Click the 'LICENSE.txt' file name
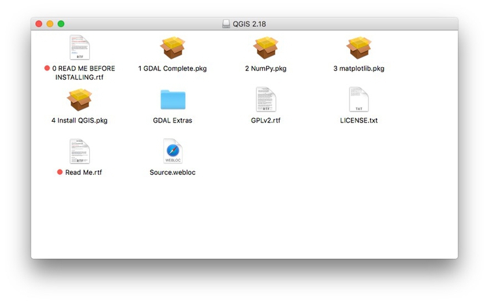The width and height of the screenshot is (489, 303). (x=359, y=121)
